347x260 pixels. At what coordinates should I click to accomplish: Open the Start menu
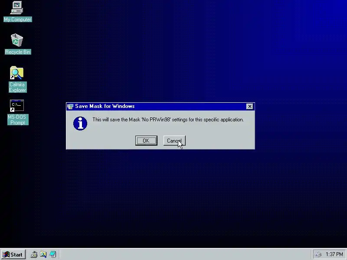pyautogui.click(x=13, y=255)
